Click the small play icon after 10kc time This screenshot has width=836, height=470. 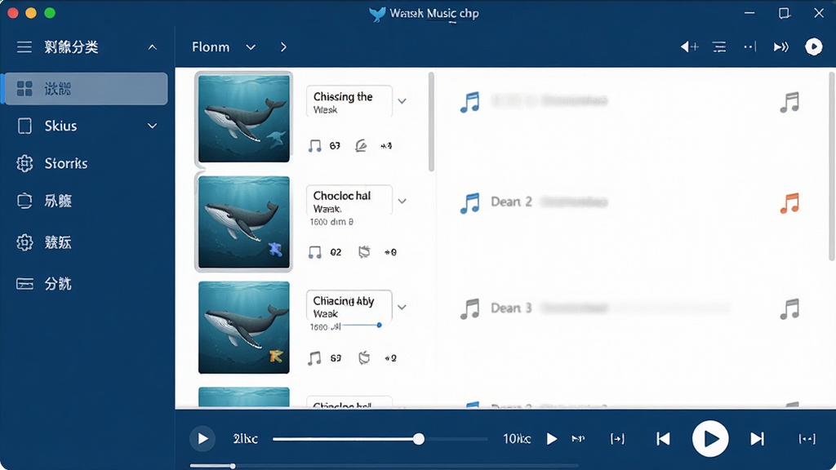point(552,438)
